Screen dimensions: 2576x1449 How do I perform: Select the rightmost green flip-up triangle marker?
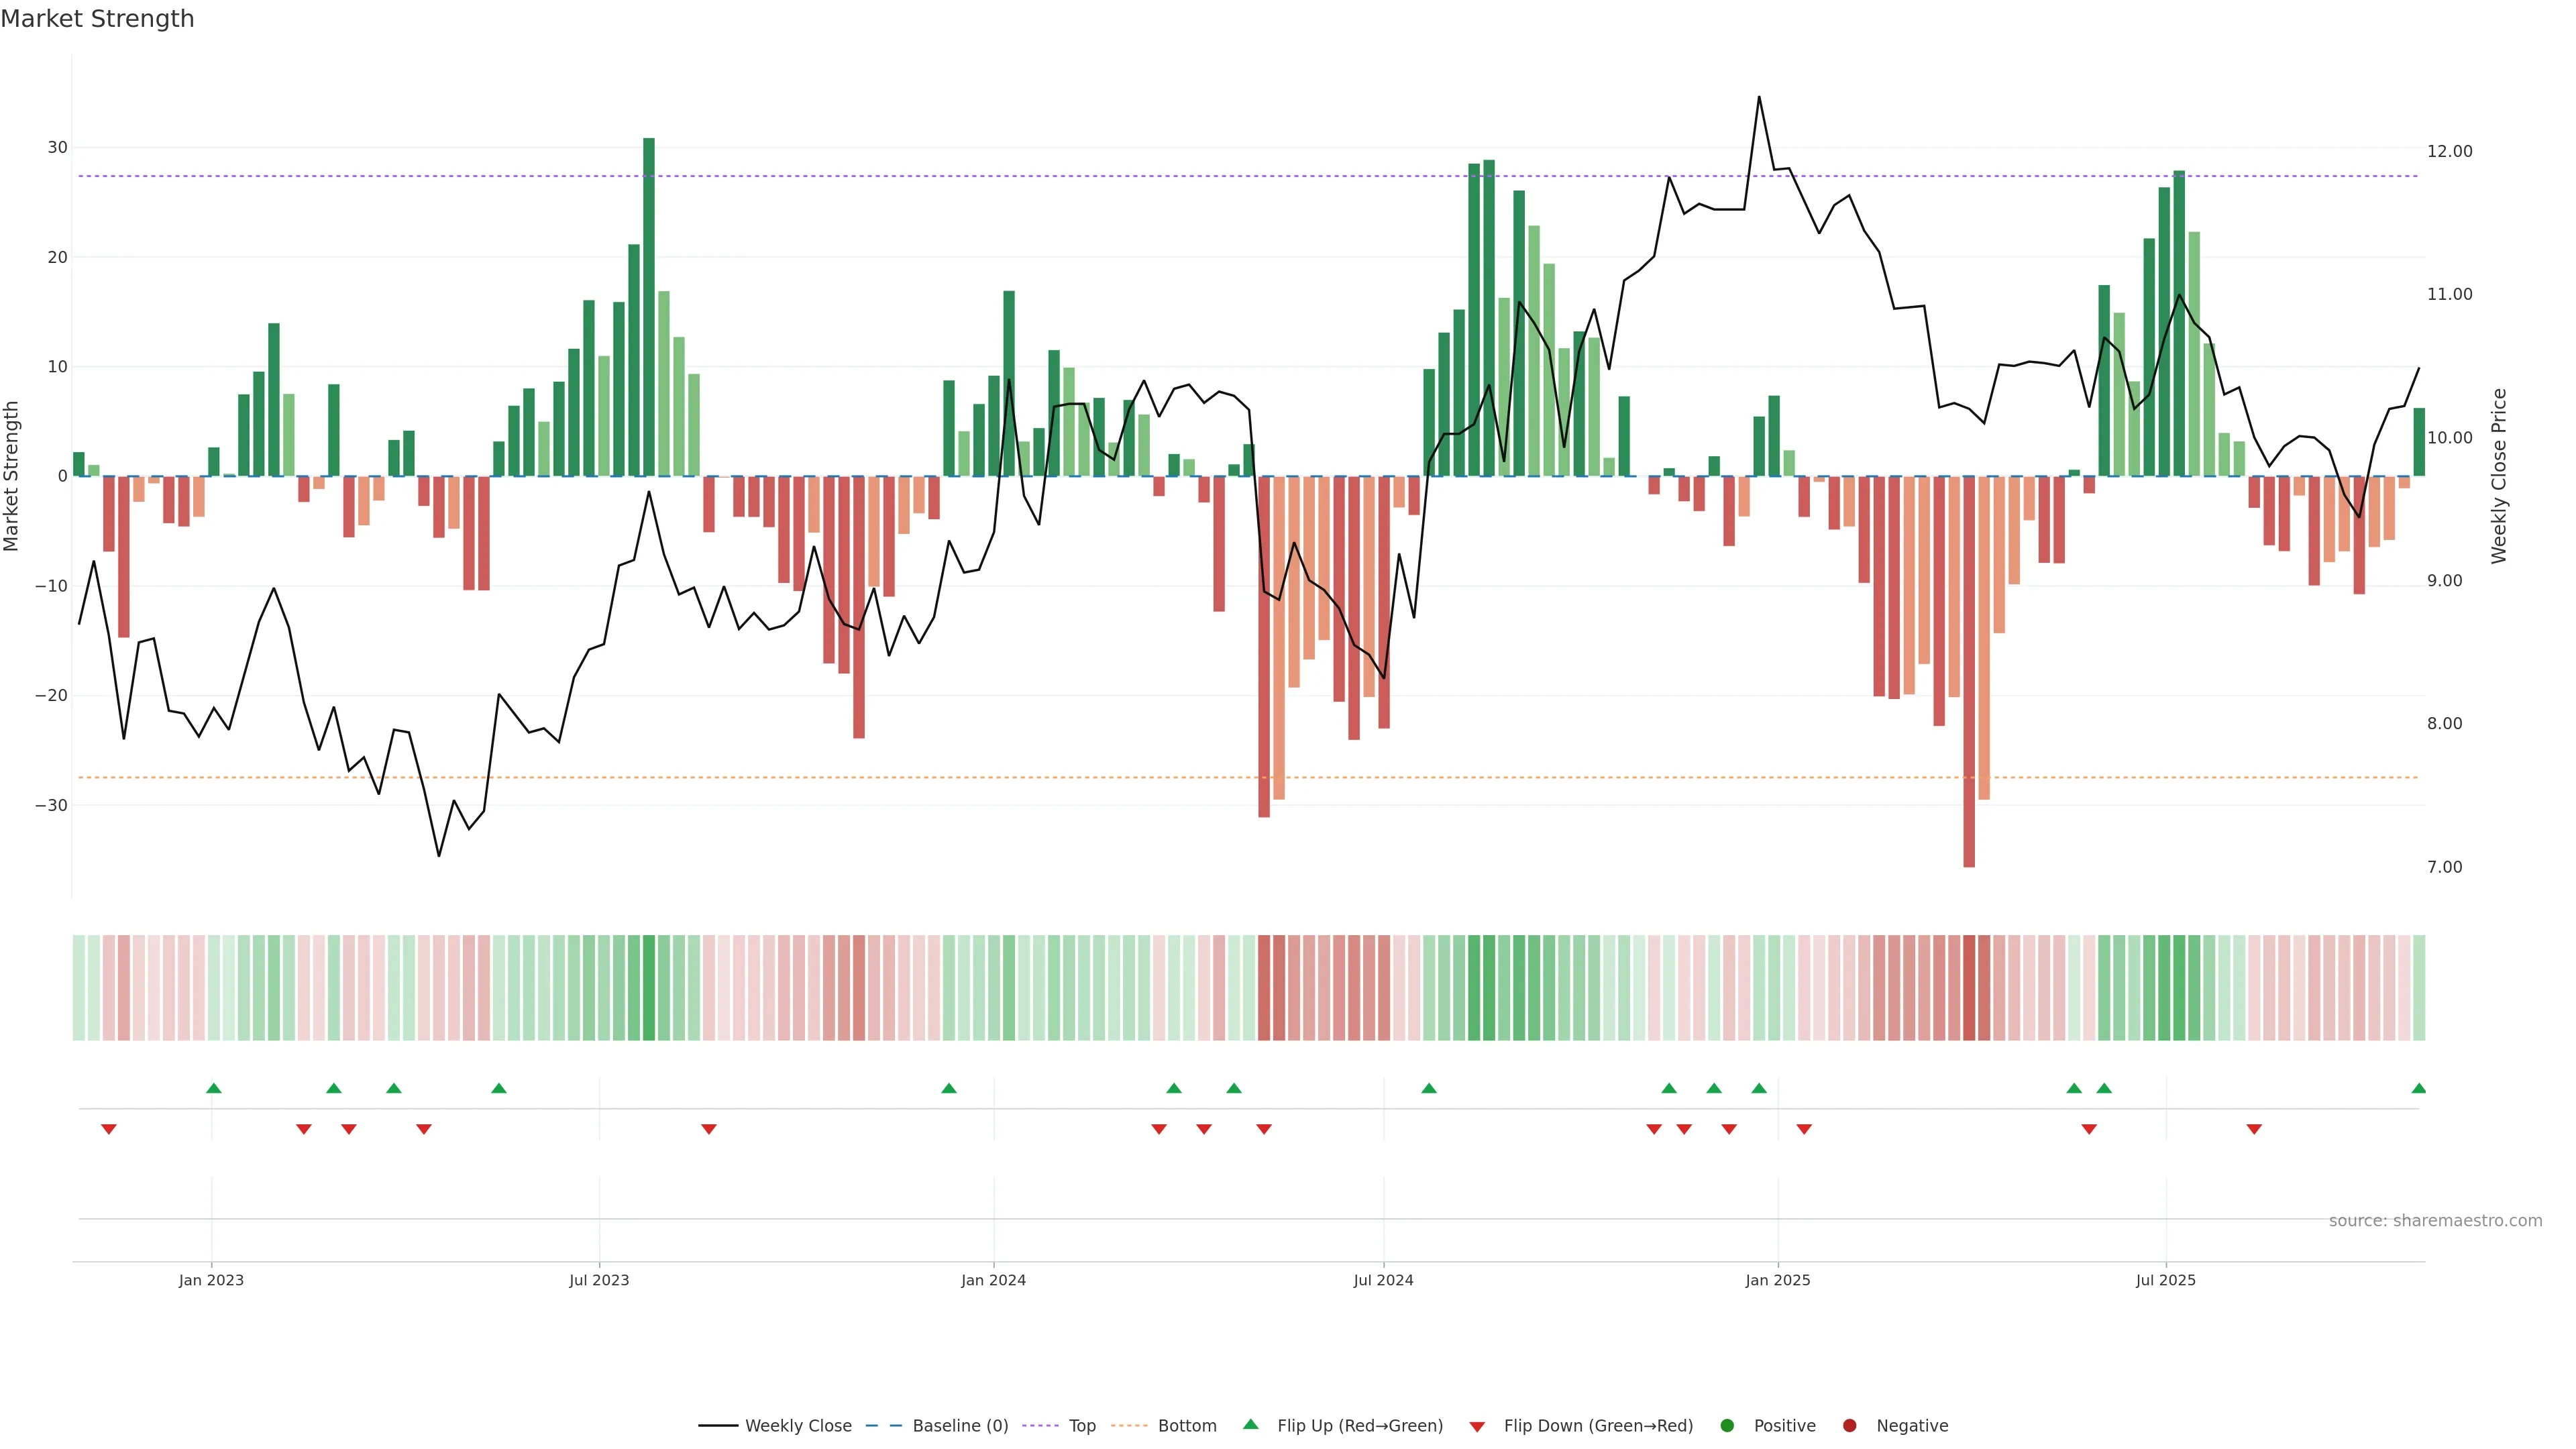pyautogui.click(x=2418, y=1088)
